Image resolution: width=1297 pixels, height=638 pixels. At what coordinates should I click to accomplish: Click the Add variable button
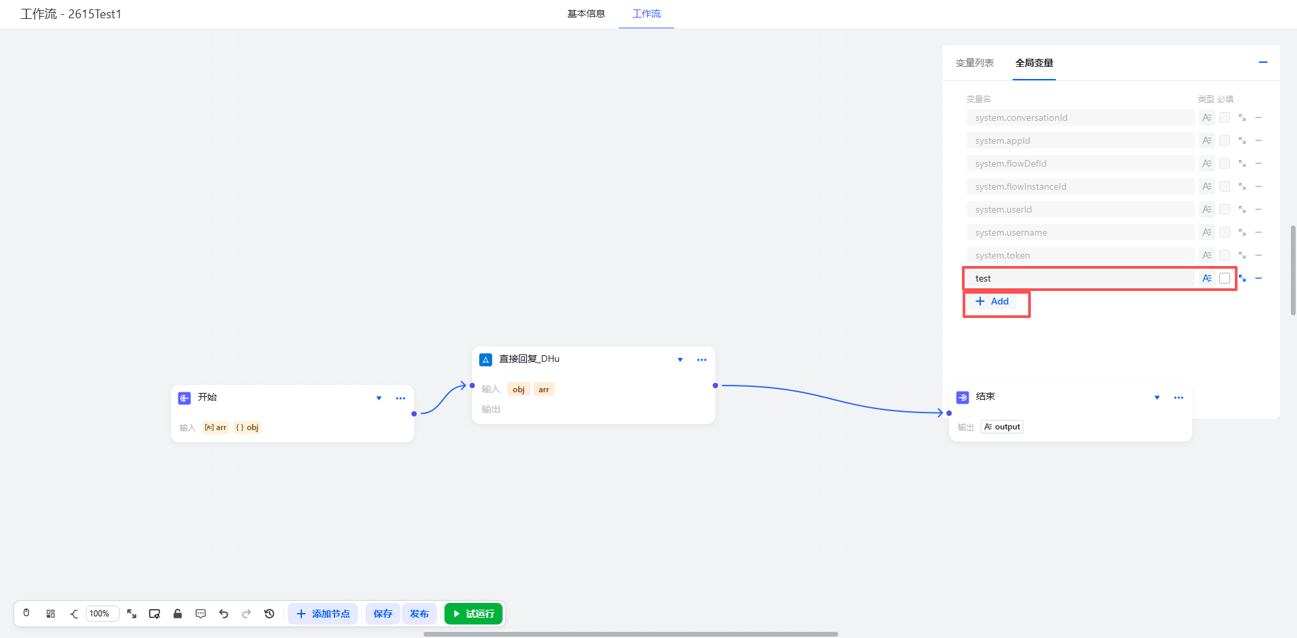pos(992,301)
